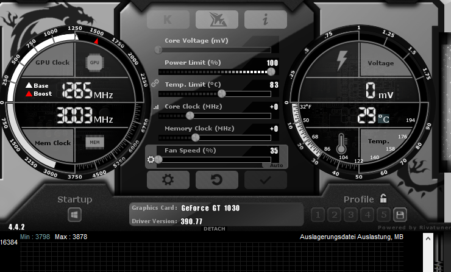The height and width of the screenshot is (272, 451).
Task: Select profile slot 1
Action: pos(318,215)
